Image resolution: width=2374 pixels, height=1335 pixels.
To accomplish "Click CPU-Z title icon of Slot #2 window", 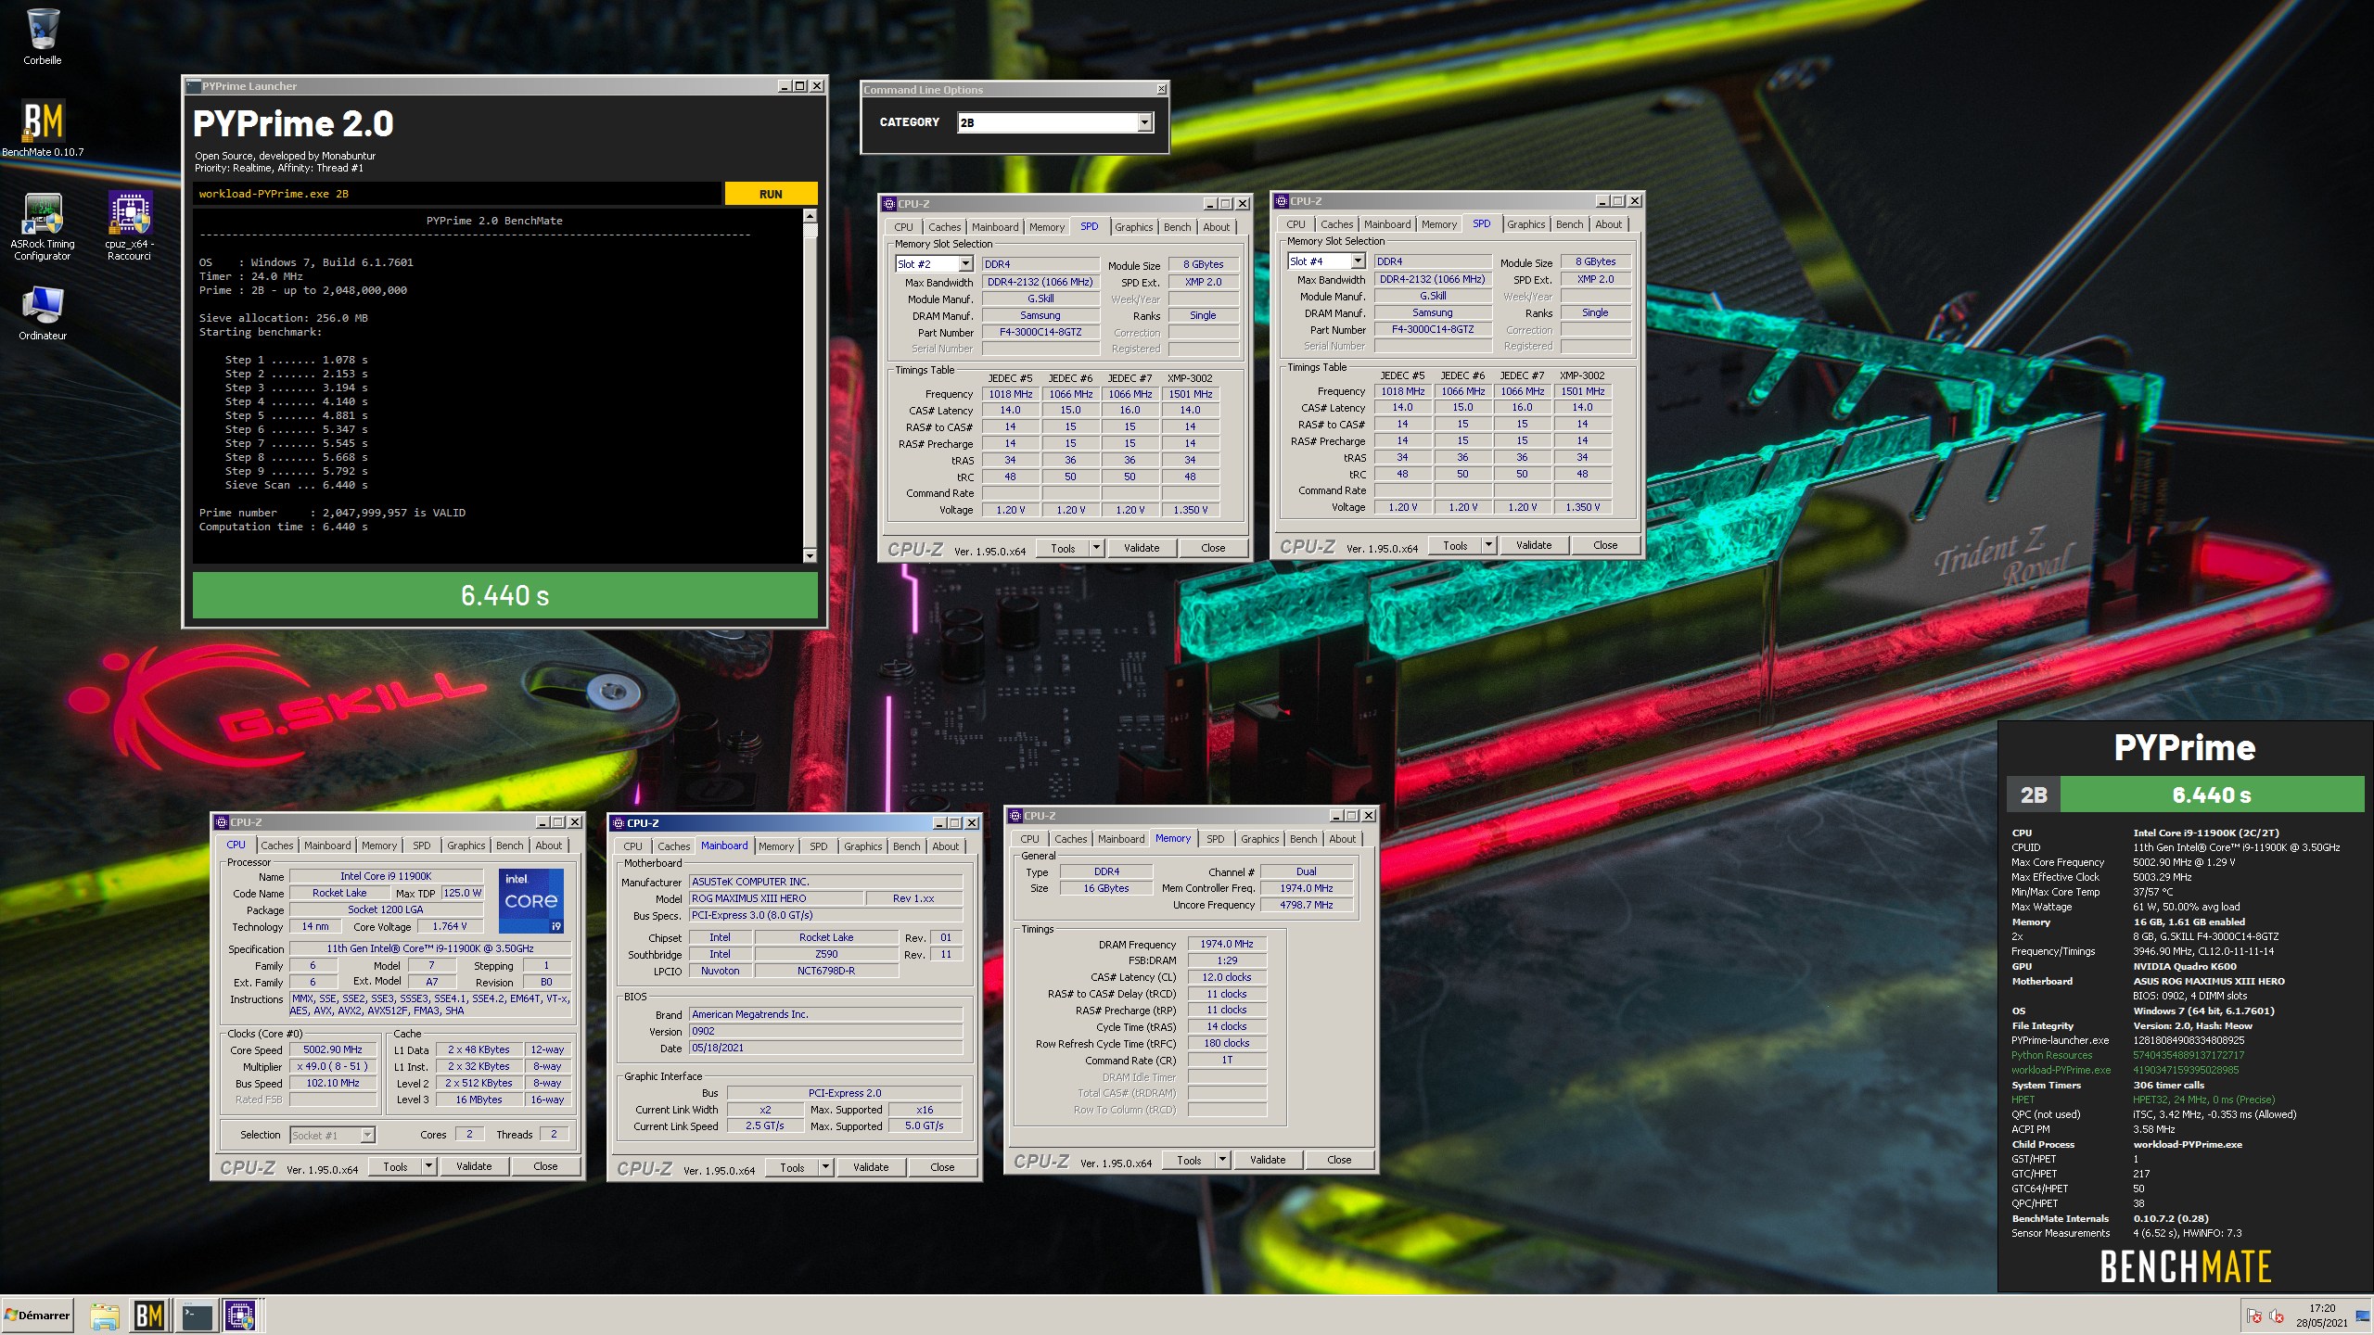I will tap(889, 204).
